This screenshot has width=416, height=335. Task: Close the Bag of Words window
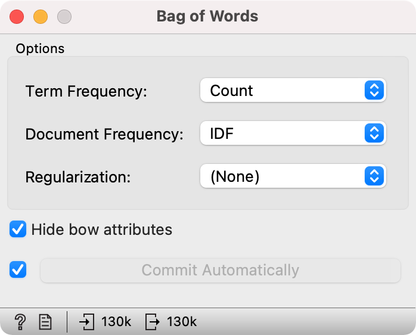[17, 16]
